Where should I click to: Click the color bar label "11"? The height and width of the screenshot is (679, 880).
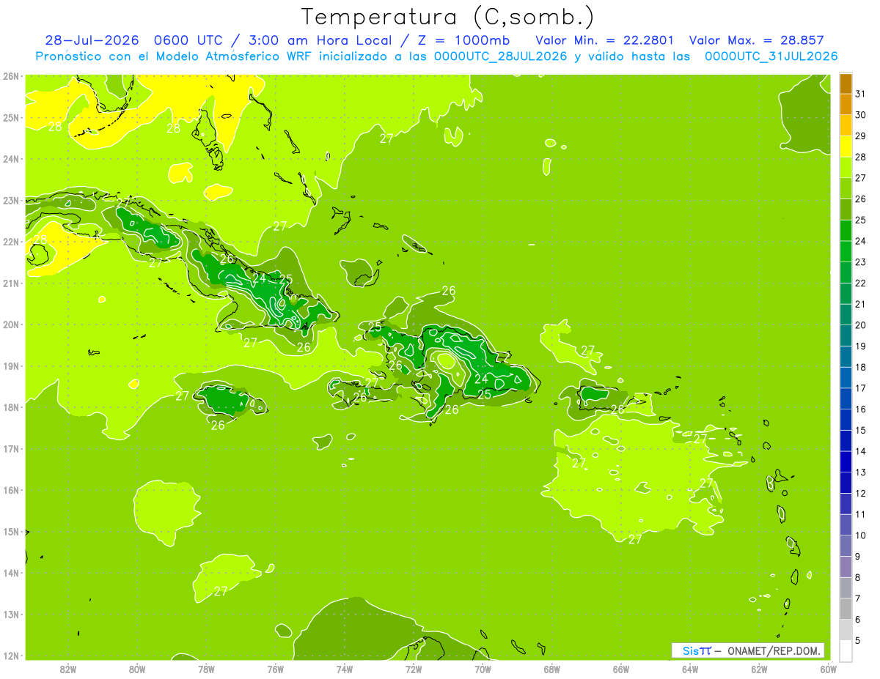click(x=860, y=514)
